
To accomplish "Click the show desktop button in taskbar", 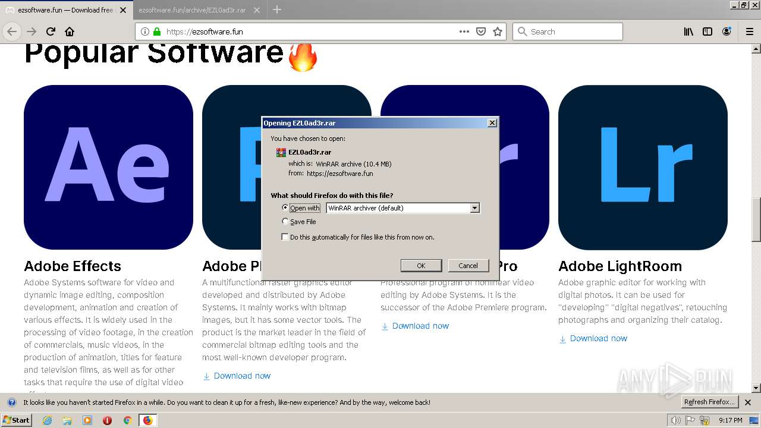I will (x=754, y=420).
